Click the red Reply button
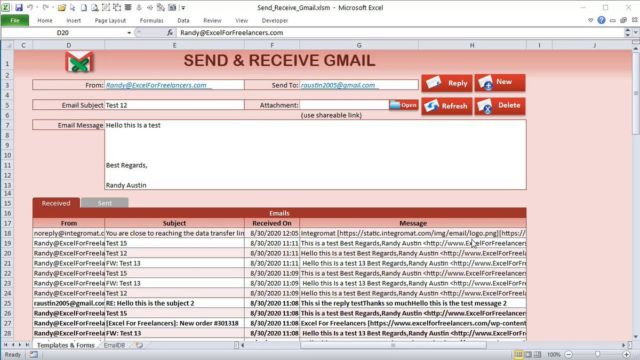 coord(447,83)
